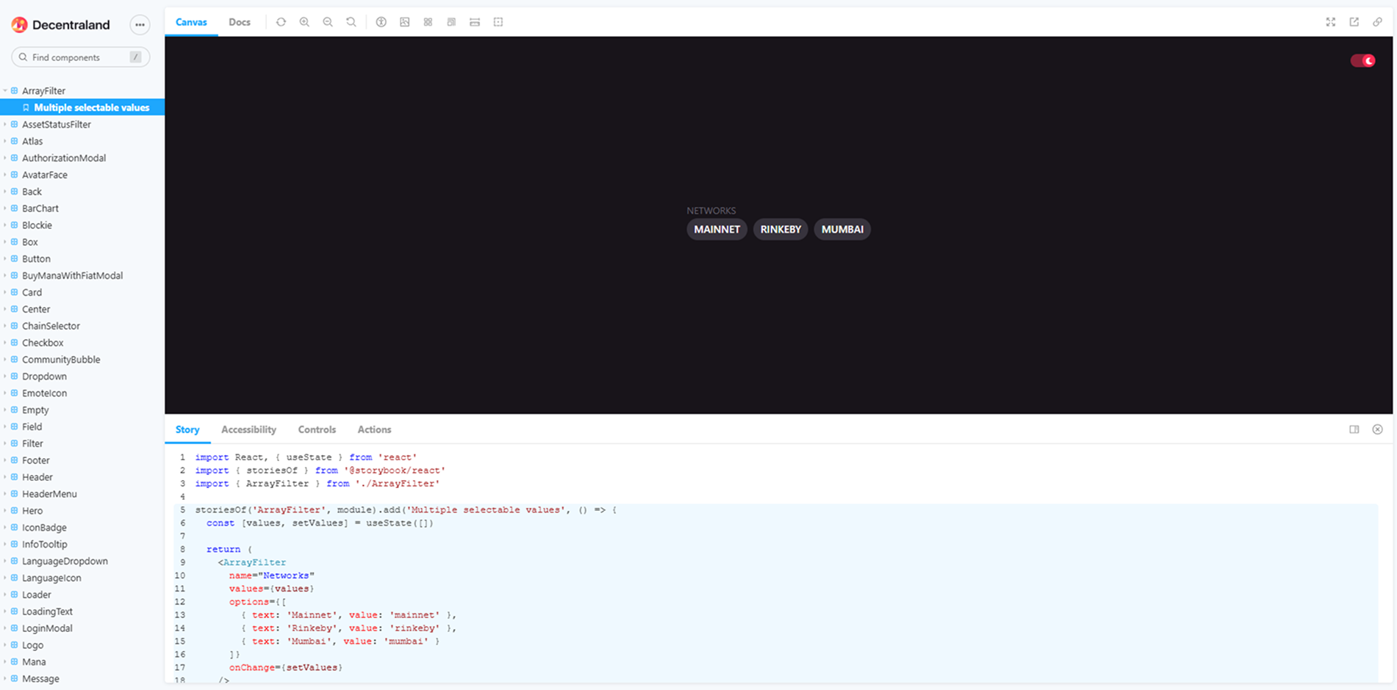Click the remount component refresh icon
This screenshot has height=690, width=1397.
click(281, 22)
